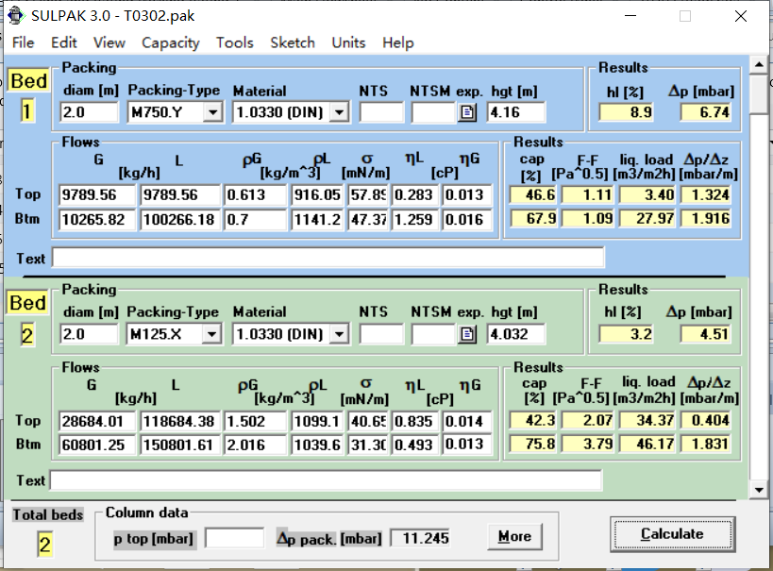Click Bed 1 number label
Screen dimensions: 773x571
pyautogui.click(x=27, y=111)
